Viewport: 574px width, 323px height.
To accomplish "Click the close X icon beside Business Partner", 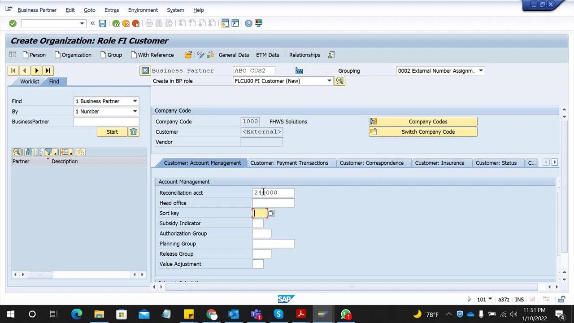I will 145,70.
